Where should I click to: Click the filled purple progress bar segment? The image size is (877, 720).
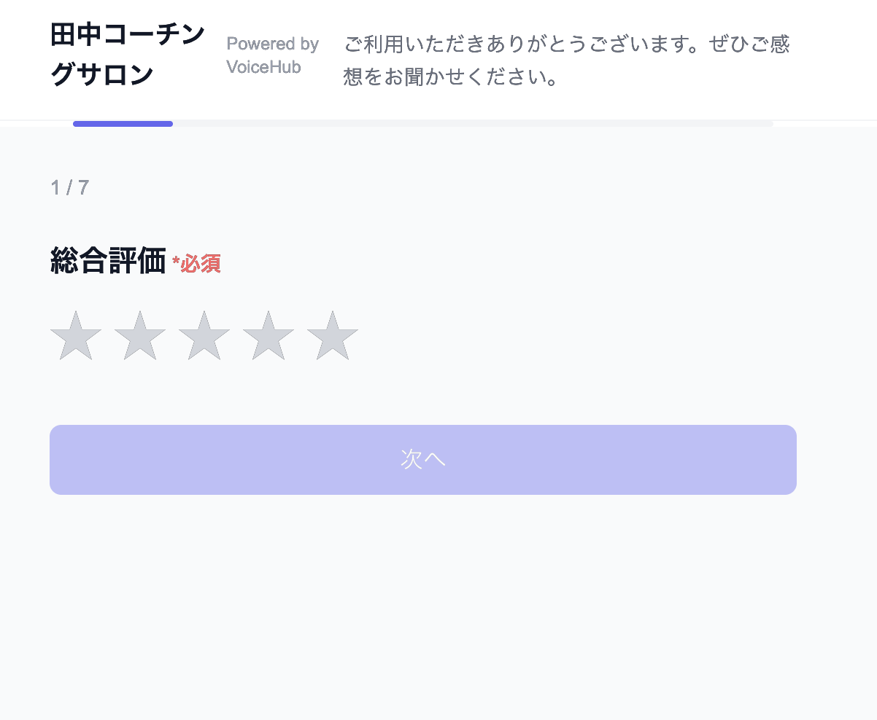click(123, 124)
